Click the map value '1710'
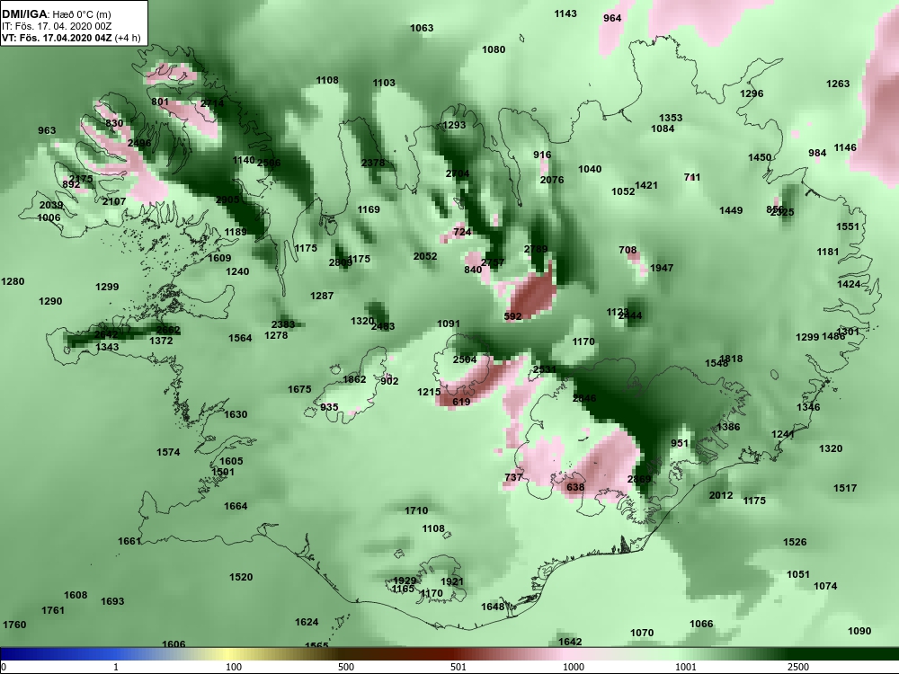 [416, 511]
